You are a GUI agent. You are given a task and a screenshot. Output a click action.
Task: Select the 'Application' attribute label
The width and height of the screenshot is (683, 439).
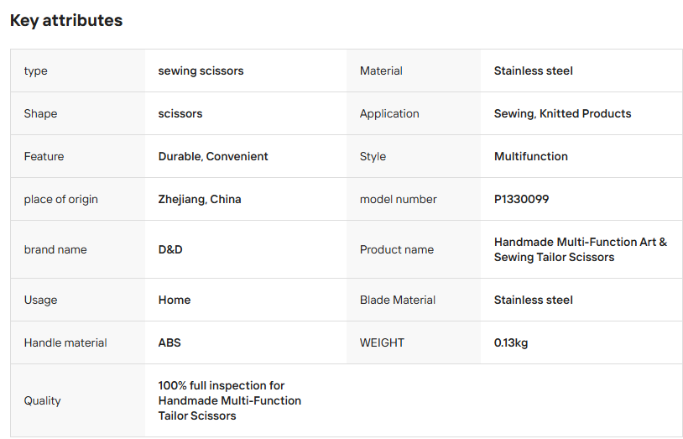tap(389, 113)
